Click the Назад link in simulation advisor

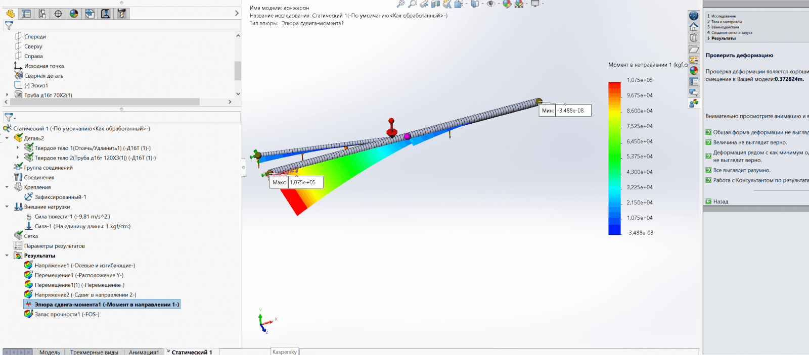(x=721, y=201)
